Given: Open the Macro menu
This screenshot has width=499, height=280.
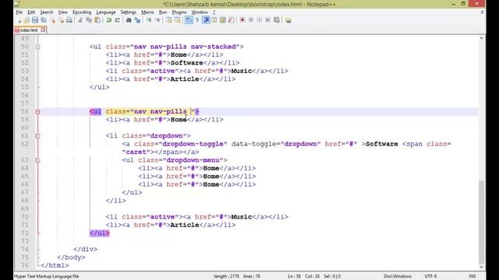Looking at the screenshot, I should (x=147, y=12).
